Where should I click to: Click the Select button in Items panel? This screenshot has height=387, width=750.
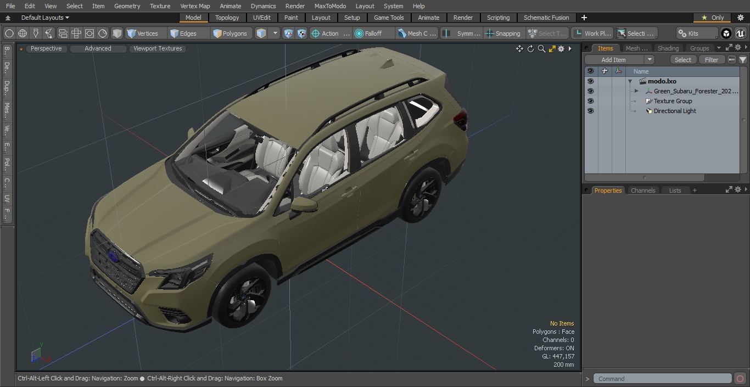pyautogui.click(x=683, y=60)
